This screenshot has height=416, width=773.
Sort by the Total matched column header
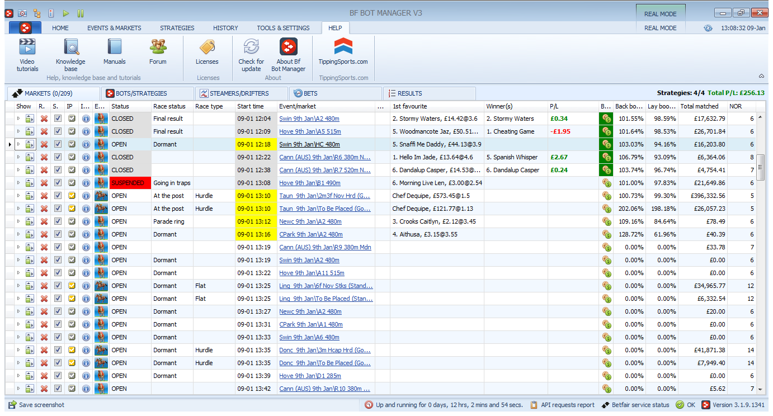(x=703, y=106)
